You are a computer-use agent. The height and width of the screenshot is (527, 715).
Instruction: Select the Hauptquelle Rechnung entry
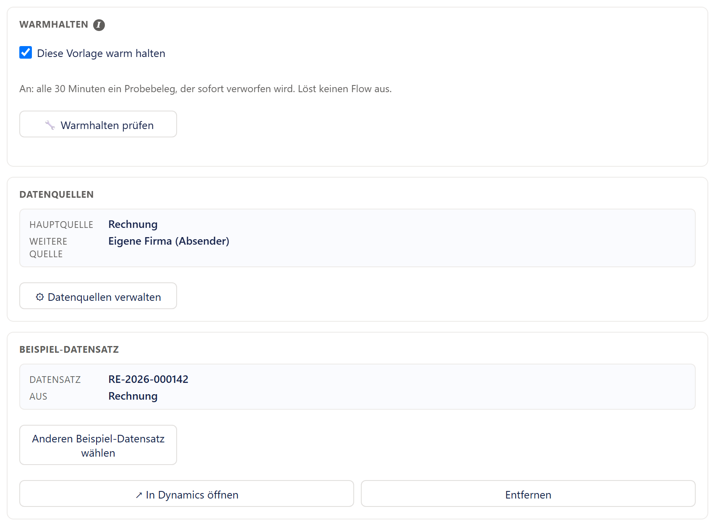tap(133, 224)
